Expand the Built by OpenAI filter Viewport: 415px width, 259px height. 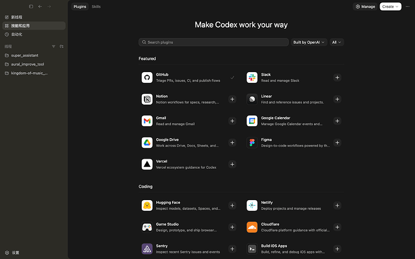309,42
